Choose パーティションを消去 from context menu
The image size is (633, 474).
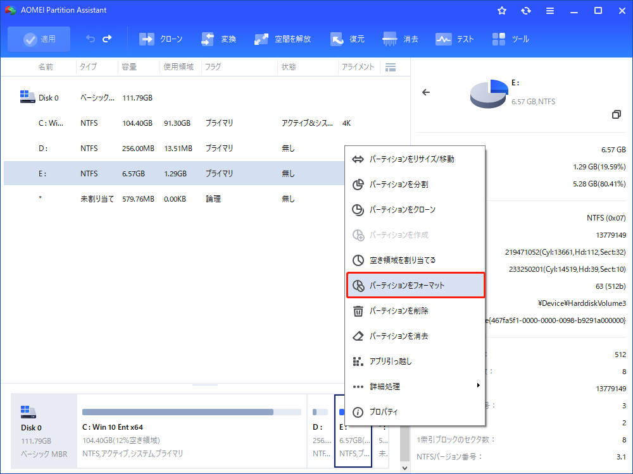(x=415, y=336)
